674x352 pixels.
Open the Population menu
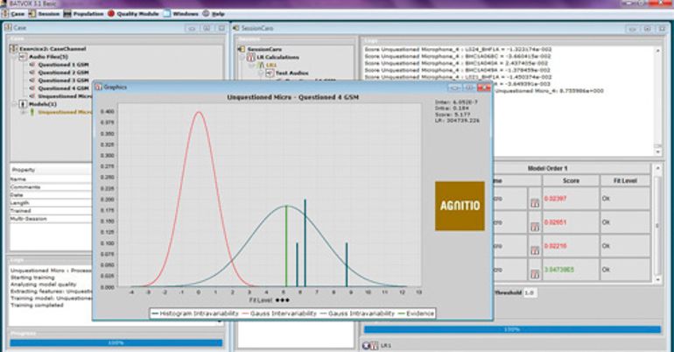87,14
